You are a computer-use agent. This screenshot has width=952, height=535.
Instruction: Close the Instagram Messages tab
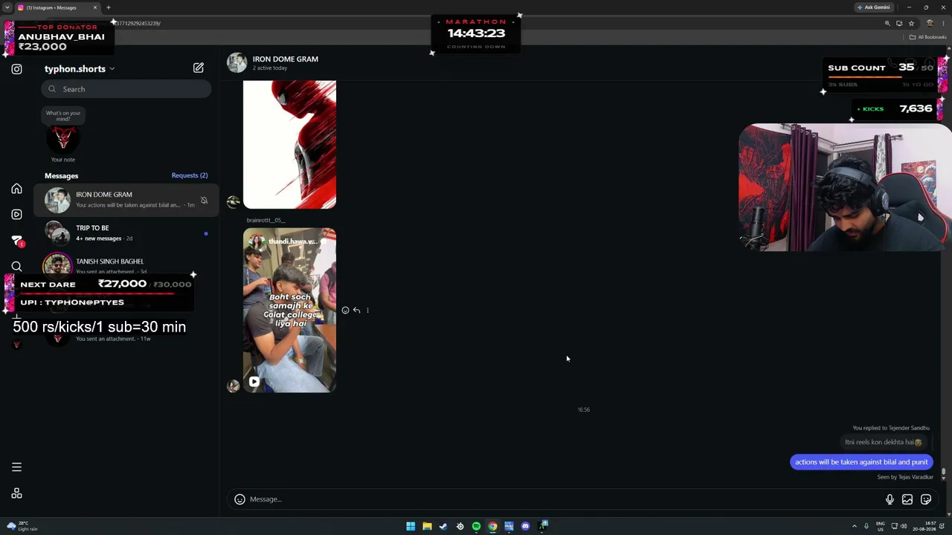95,7
